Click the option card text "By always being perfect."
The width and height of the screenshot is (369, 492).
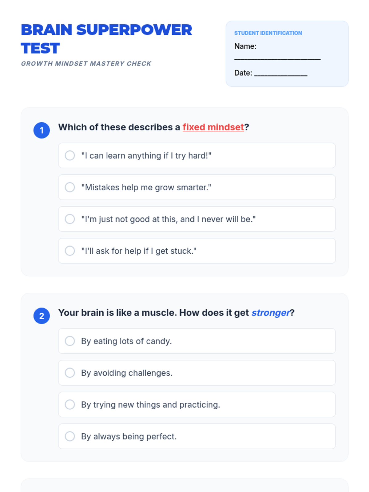click(x=129, y=436)
